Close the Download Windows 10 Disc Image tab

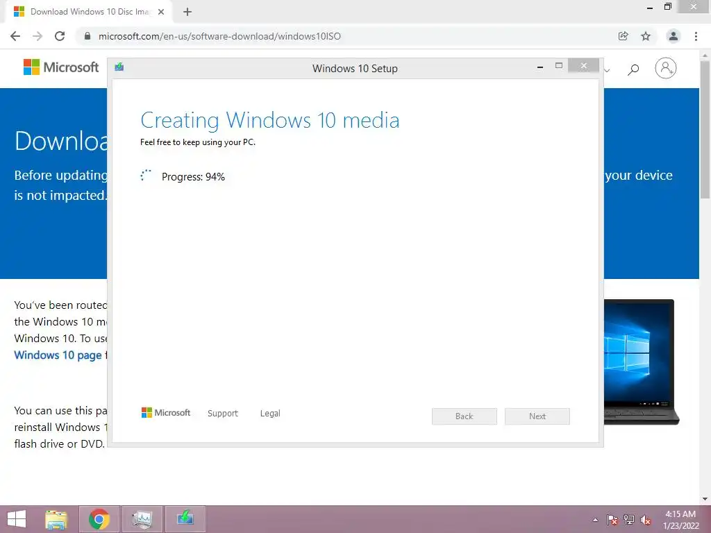[x=161, y=12]
